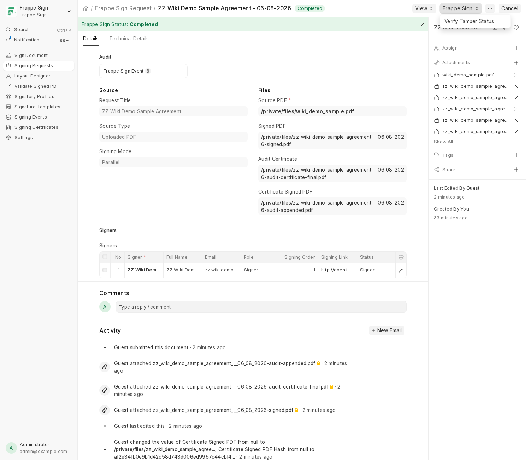Open audit-appended.pdf link in Activity
The image size is (530, 460).
pos(234,363)
